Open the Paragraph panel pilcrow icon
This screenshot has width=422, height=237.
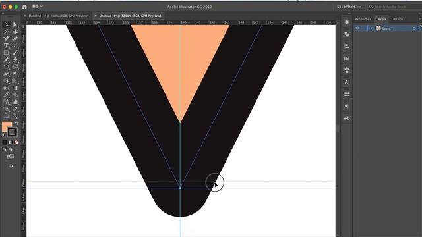pos(347,106)
